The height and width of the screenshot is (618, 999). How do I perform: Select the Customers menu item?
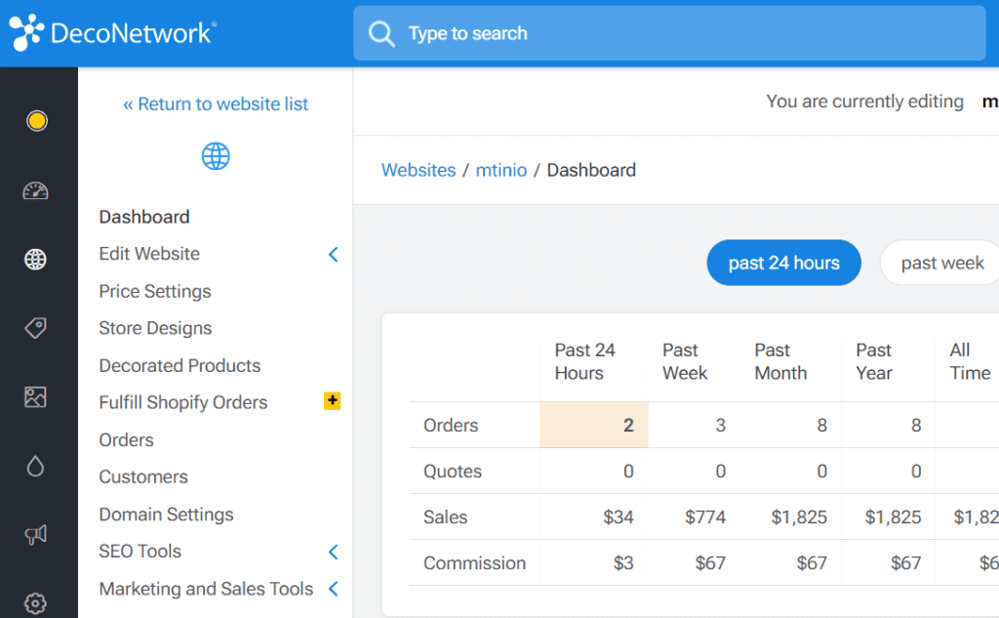coord(142,476)
